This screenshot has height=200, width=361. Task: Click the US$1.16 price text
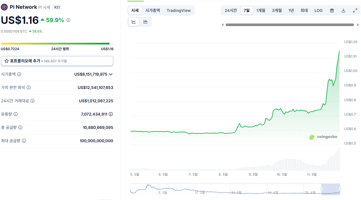coord(20,20)
